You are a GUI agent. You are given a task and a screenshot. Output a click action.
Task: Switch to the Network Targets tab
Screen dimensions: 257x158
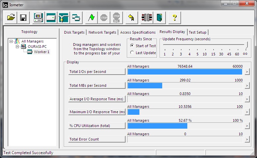102,32
